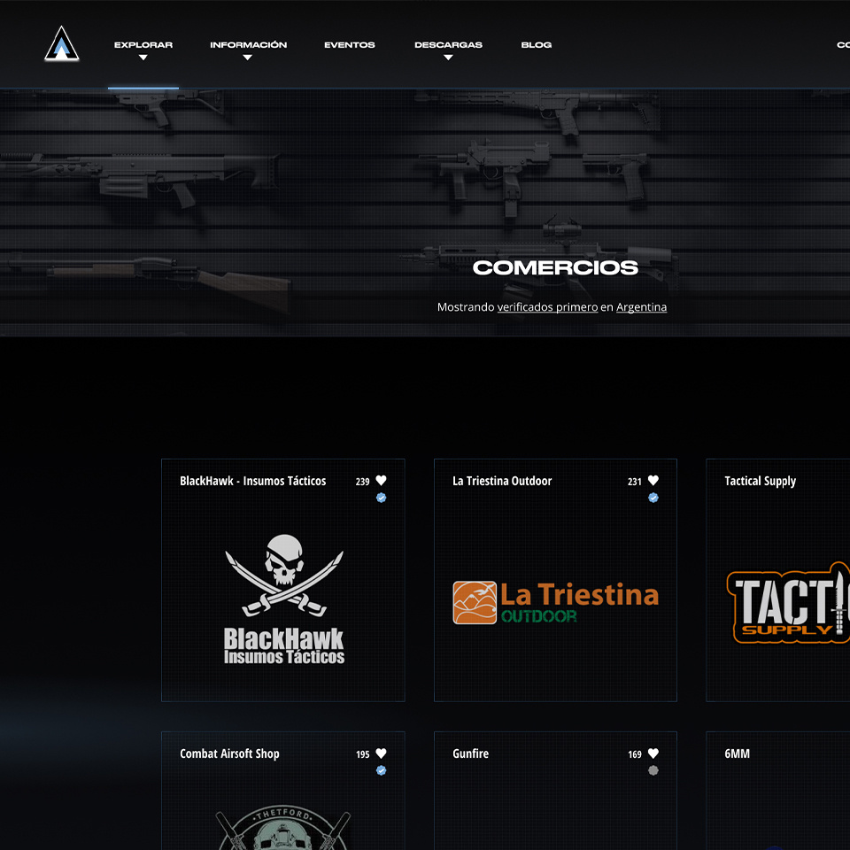Click verified badge on La Triestina card

tap(653, 498)
